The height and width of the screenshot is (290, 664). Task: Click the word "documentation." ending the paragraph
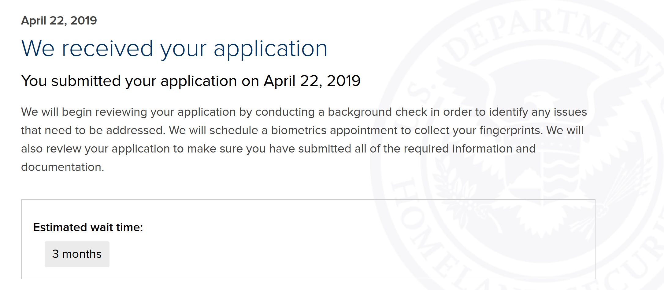click(x=63, y=167)
